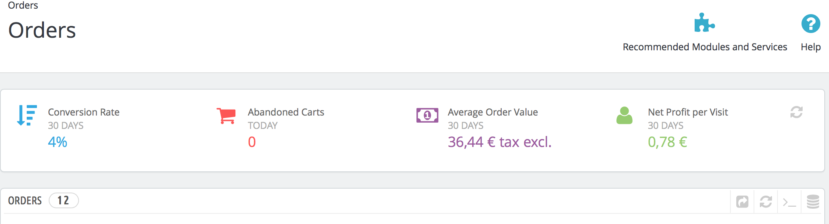Show the SQL query for orders
This screenshot has height=224, width=829.
(x=789, y=202)
